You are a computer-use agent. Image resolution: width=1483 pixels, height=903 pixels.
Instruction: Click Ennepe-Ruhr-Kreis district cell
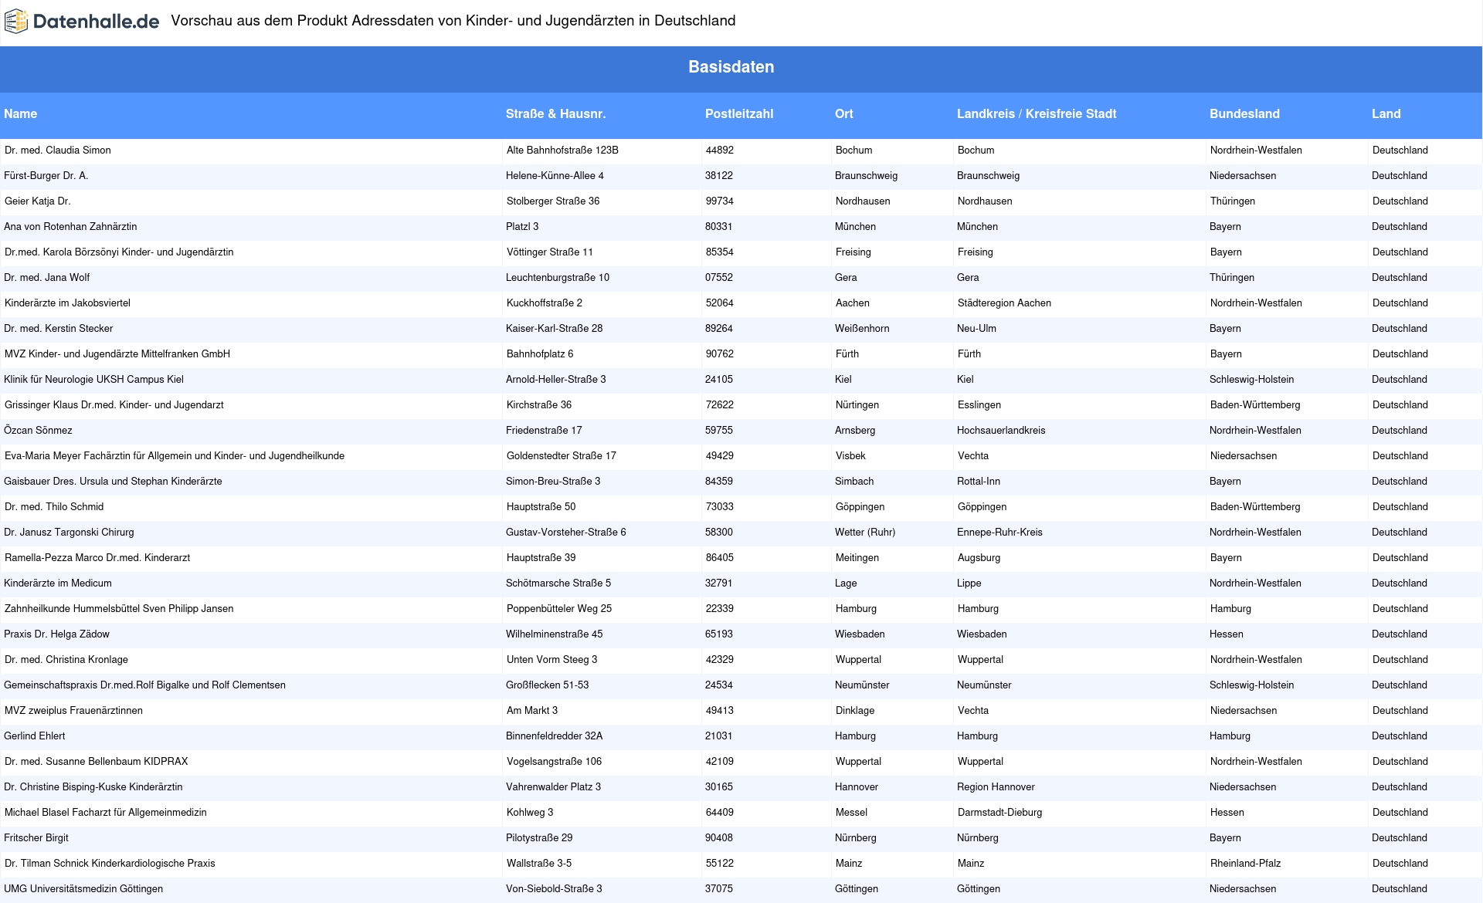(x=999, y=533)
